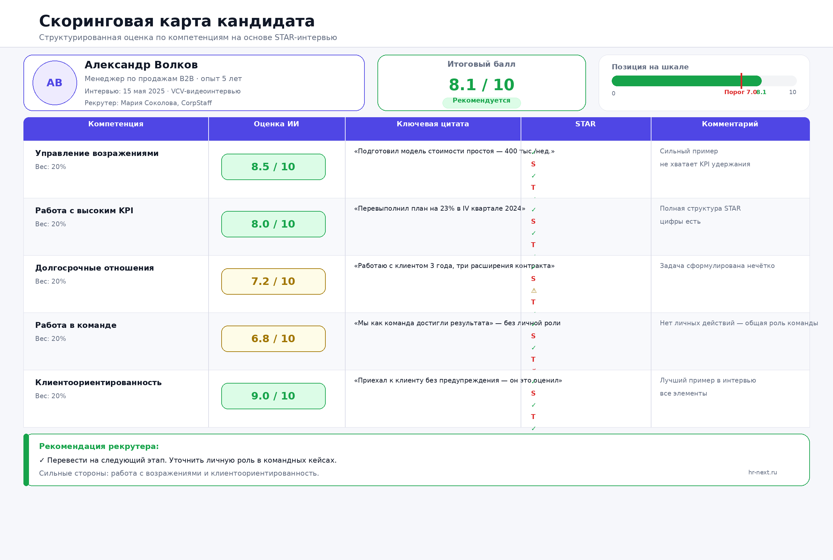Click the comment 'Задача сформулирована нечётко'

[x=717, y=266]
